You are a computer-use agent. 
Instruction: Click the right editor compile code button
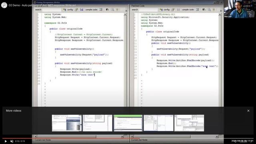click(x=188, y=10)
